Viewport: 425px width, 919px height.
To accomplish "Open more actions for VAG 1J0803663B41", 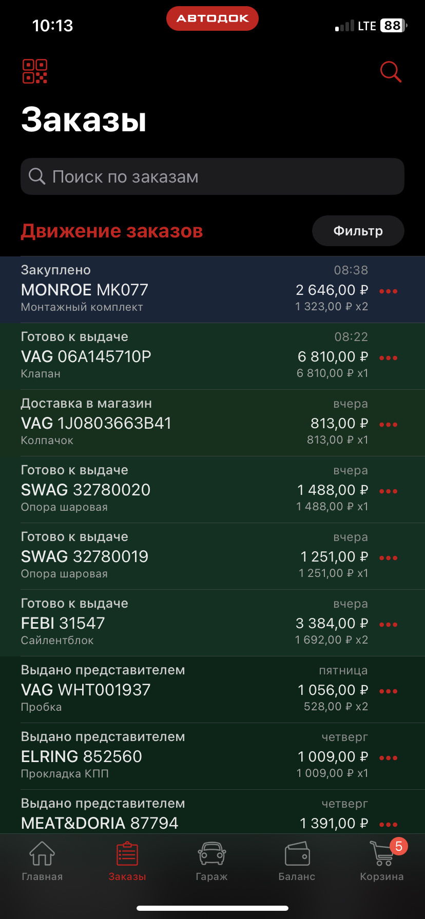I will [x=388, y=425].
